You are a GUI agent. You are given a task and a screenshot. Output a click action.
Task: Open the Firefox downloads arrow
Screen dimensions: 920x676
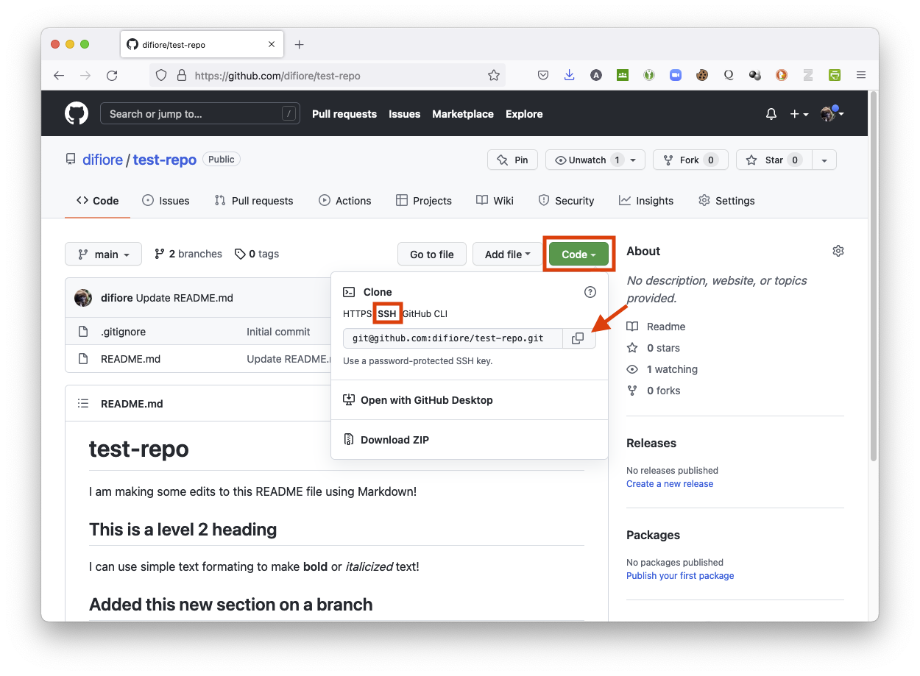[x=569, y=75]
